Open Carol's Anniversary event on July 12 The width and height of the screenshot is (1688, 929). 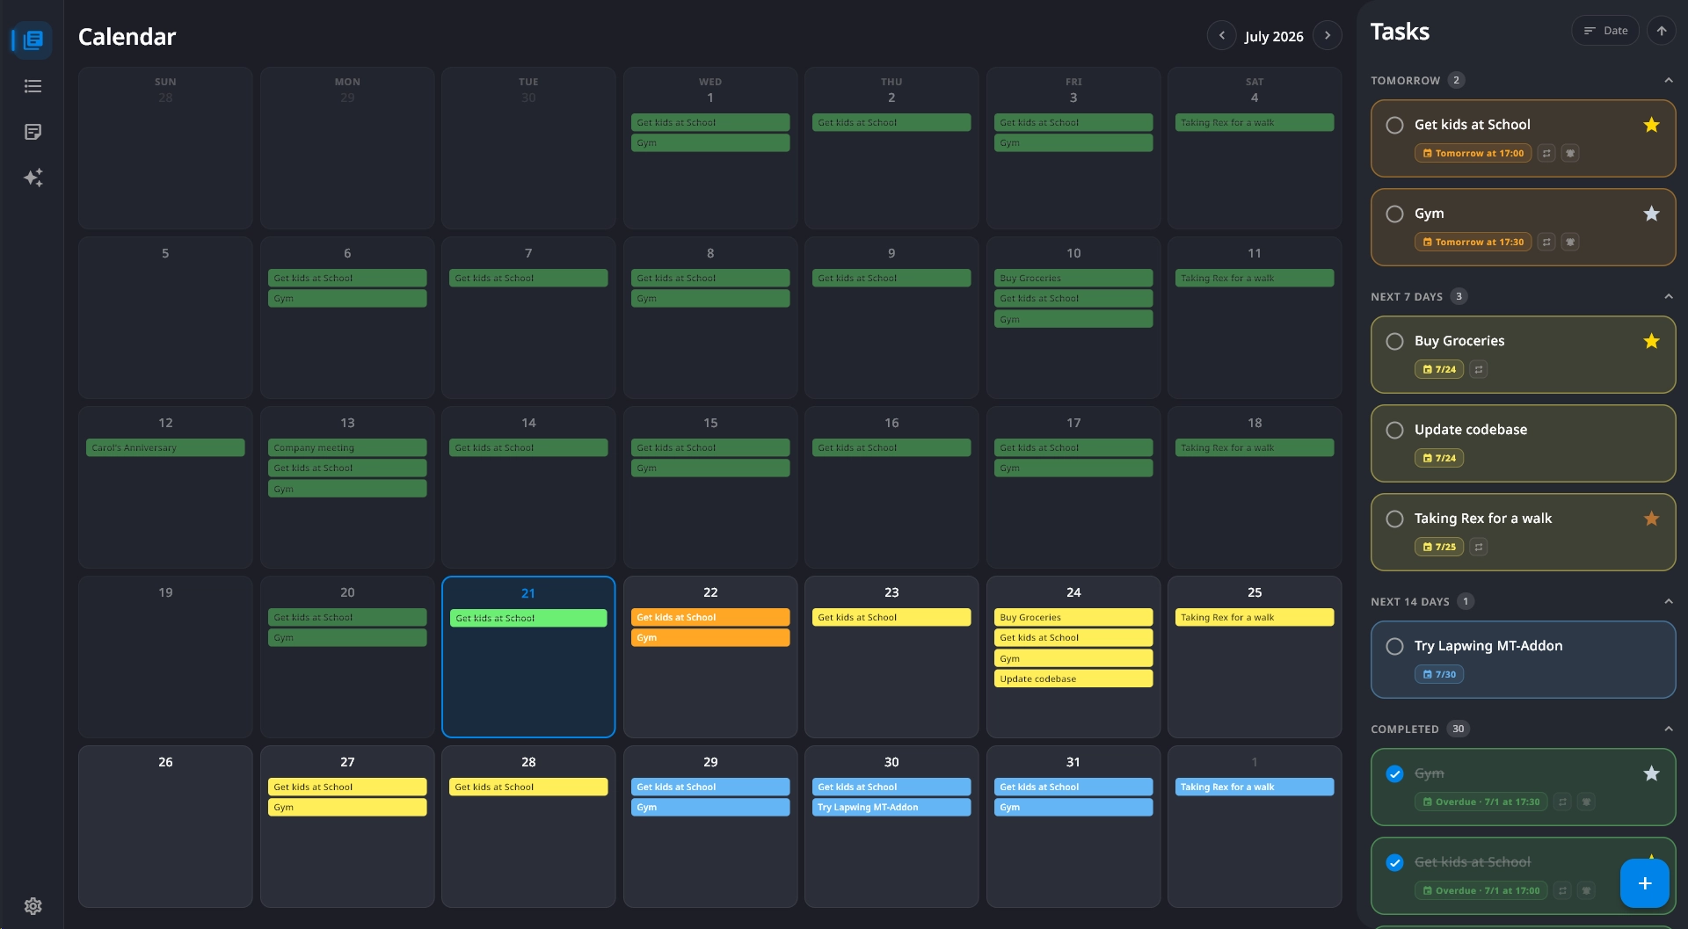(x=165, y=447)
